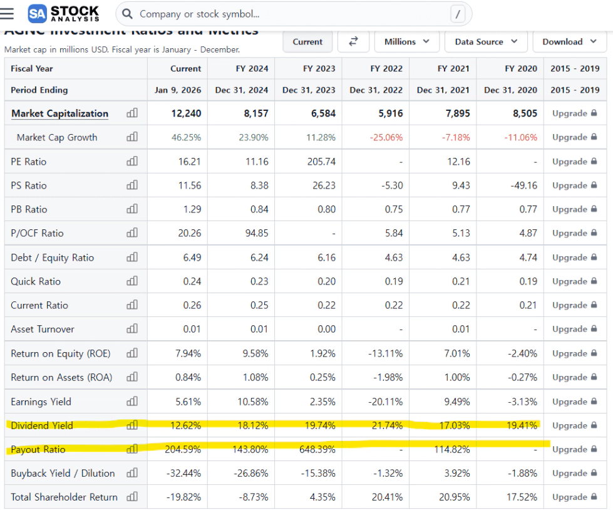Click the 2015 - 2019 column header
Viewport: 613px width, 510px height.
tap(575, 68)
